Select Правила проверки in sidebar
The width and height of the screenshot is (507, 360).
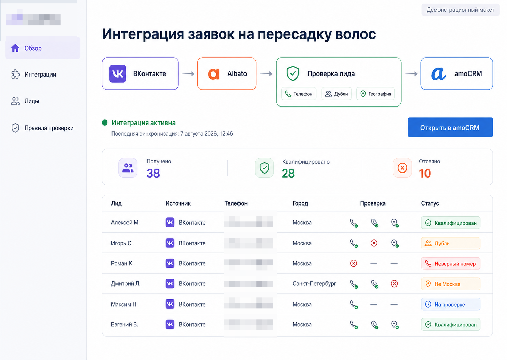pyautogui.click(x=49, y=128)
